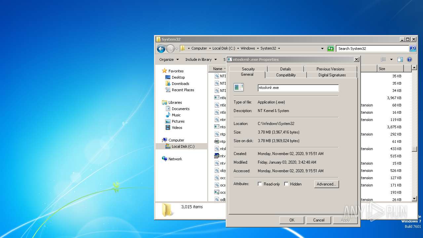The width and height of the screenshot is (423, 238).
Task: Click the Documents library icon
Action: click(168, 109)
